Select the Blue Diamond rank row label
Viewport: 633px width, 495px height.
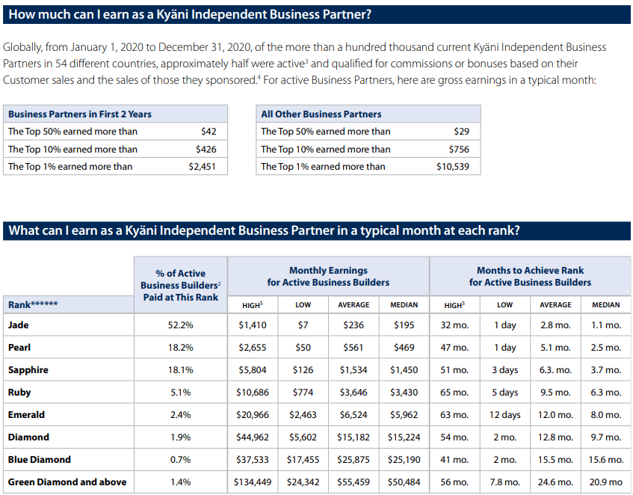[39, 460]
